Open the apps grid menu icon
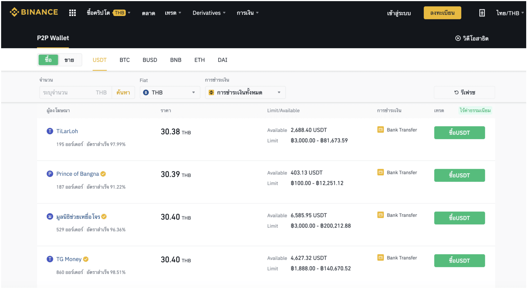The image size is (529, 290). 72,13
